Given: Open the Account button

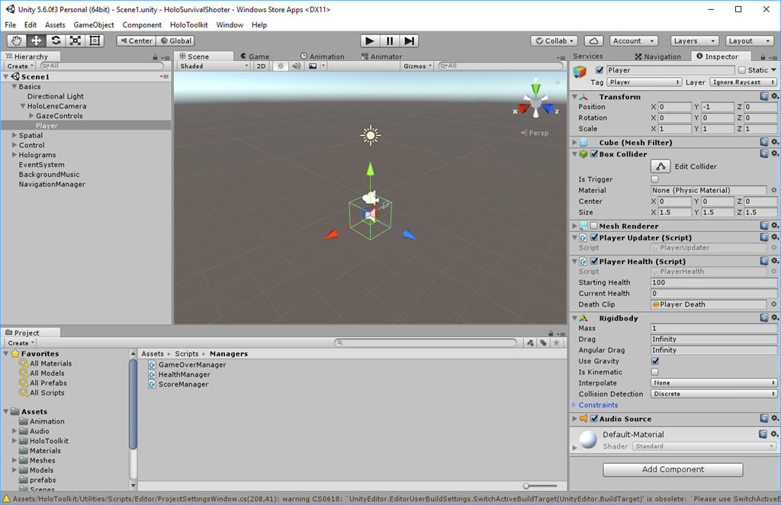Looking at the screenshot, I should point(634,41).
